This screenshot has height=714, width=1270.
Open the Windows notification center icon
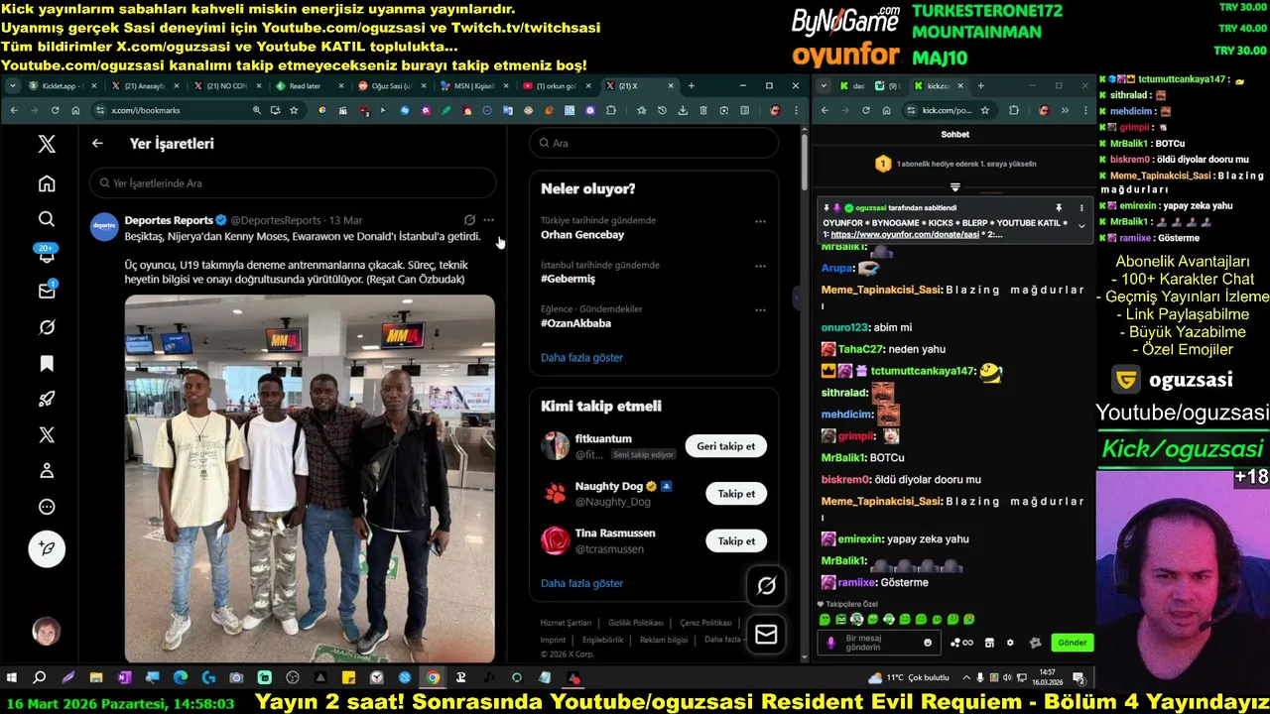click(x=1079, y=678)
